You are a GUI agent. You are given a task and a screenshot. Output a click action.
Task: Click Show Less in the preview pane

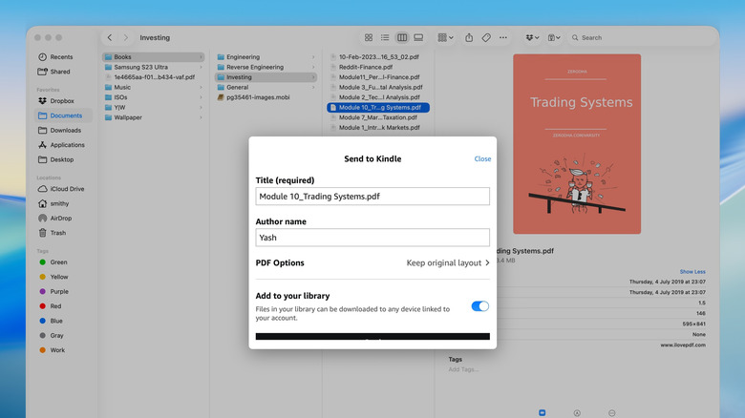point(692,272)
